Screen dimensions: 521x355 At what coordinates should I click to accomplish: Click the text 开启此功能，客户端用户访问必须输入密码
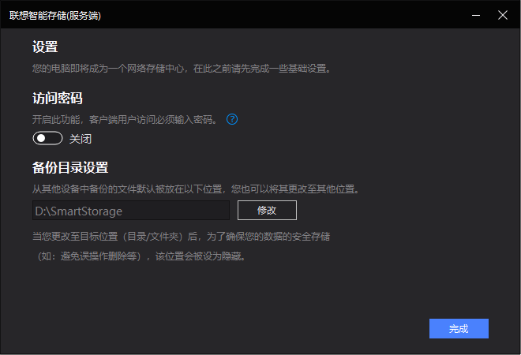point(125,119)
